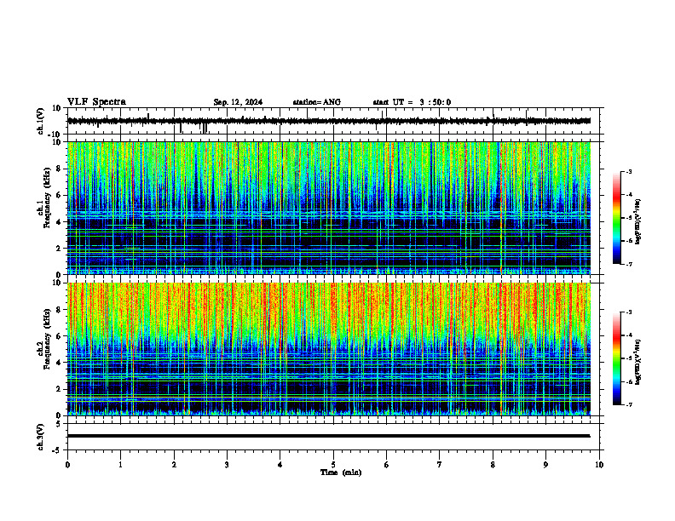Click the ch.2 spectrogram color scale bar
The image size is (675, 521).
617,358
